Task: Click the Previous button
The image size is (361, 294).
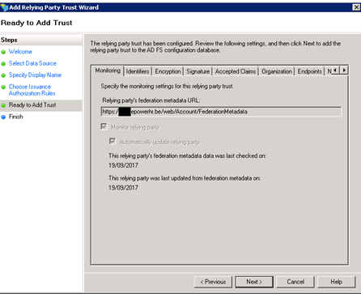Action: coord(213,282)
